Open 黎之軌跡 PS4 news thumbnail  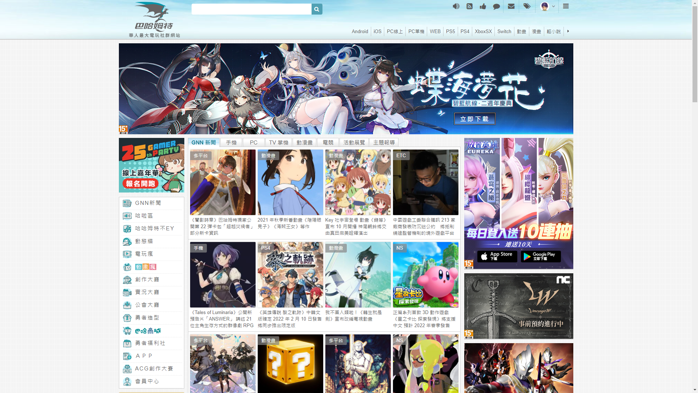[290, 275]
